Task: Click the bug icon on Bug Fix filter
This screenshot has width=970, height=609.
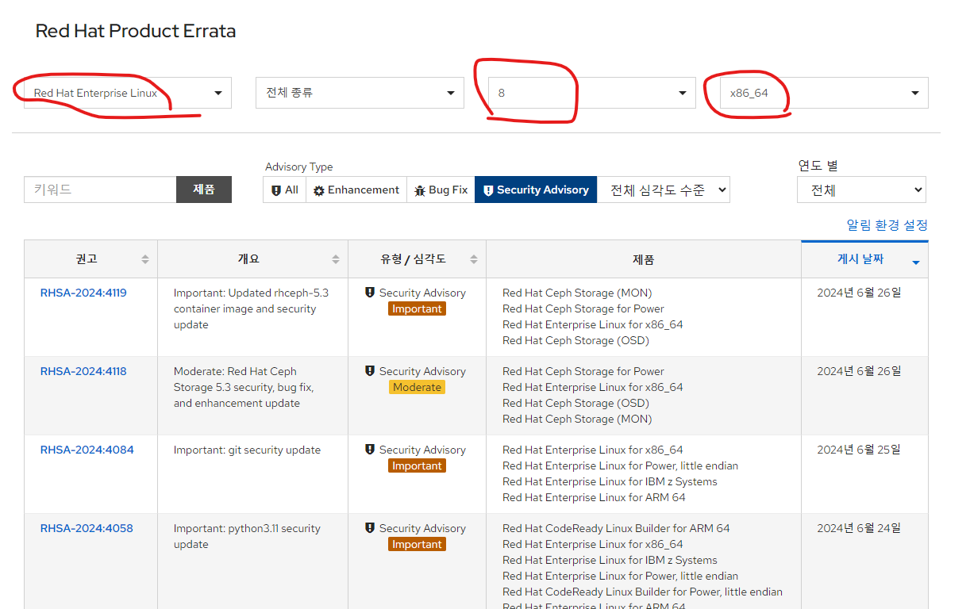Action: tap(419, 190)
